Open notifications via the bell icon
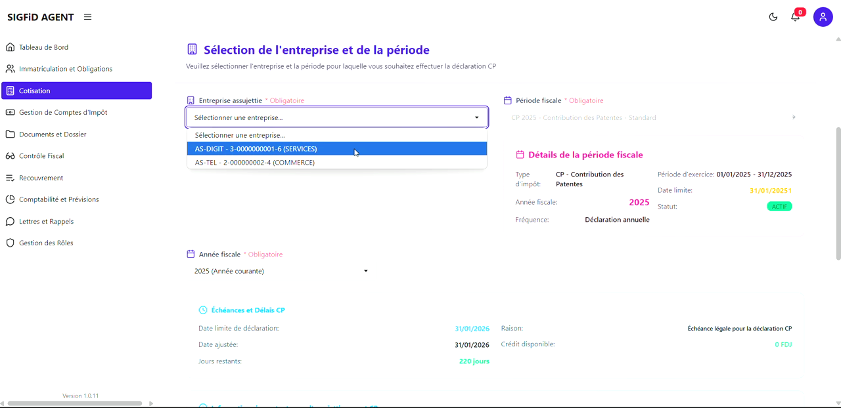Viewport: 841px width, 408px height. coord(795,17)
